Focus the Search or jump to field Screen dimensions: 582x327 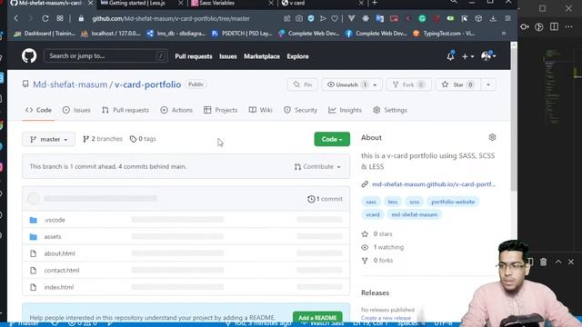[x=105, y=56]
